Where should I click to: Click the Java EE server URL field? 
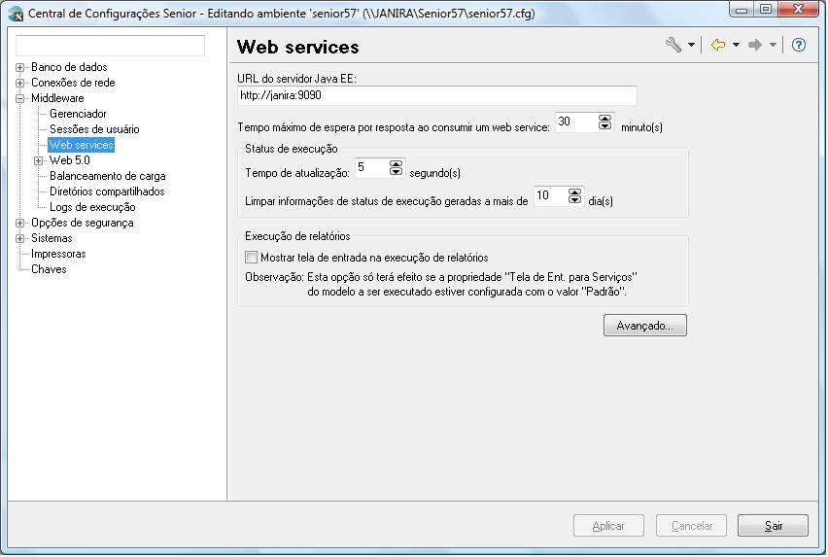436,95
